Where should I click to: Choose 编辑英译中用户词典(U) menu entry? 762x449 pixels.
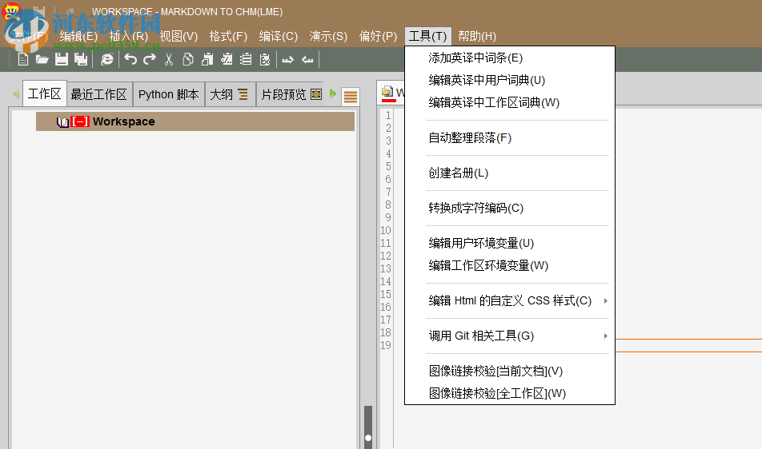point(510,81)
